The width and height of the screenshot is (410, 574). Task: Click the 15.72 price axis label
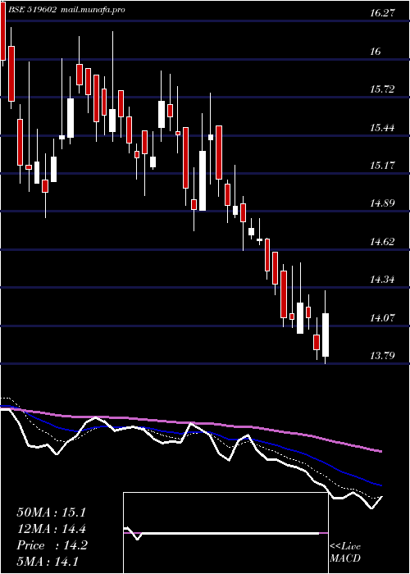(382, 89)
